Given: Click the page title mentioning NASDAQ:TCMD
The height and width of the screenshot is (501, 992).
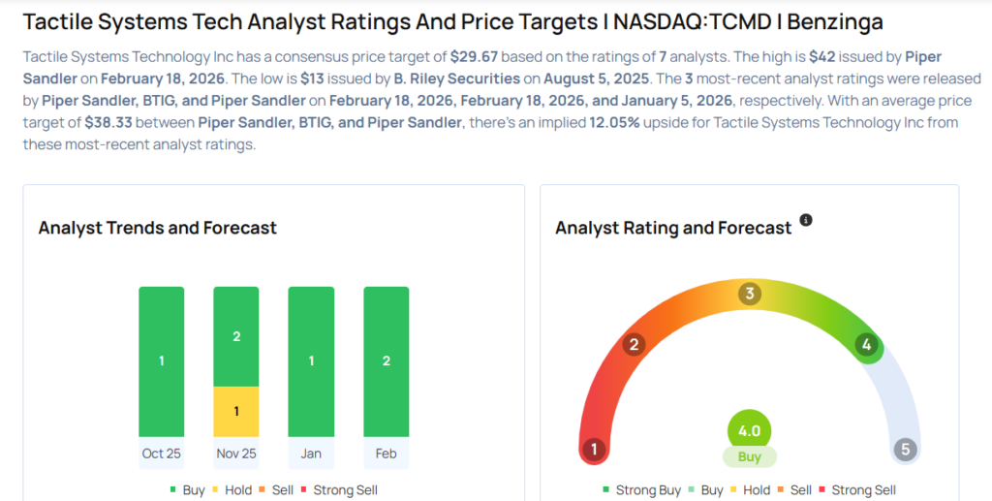Looking at the screenshot, I should [x=452, y=21].
